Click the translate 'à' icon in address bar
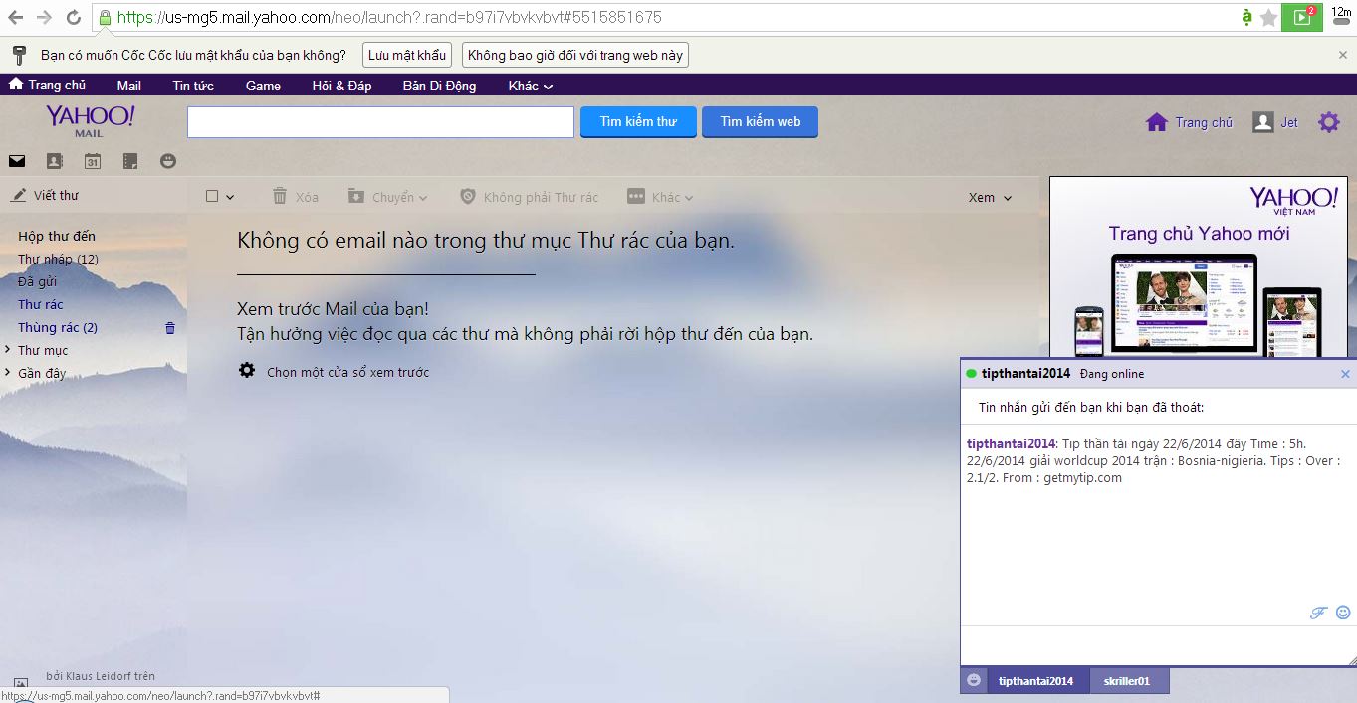The width and height of the screenshot is (1357, 703). tap(1246, 17)
